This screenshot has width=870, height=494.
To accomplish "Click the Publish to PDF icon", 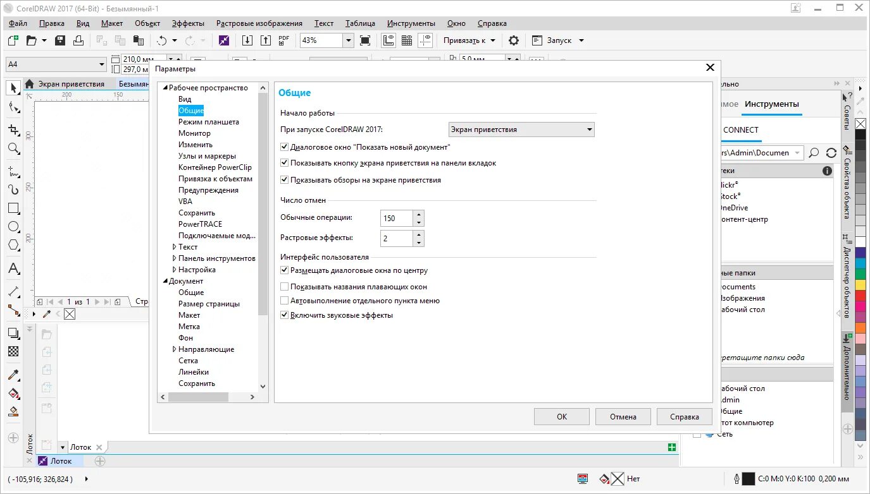I will [284, 40].
